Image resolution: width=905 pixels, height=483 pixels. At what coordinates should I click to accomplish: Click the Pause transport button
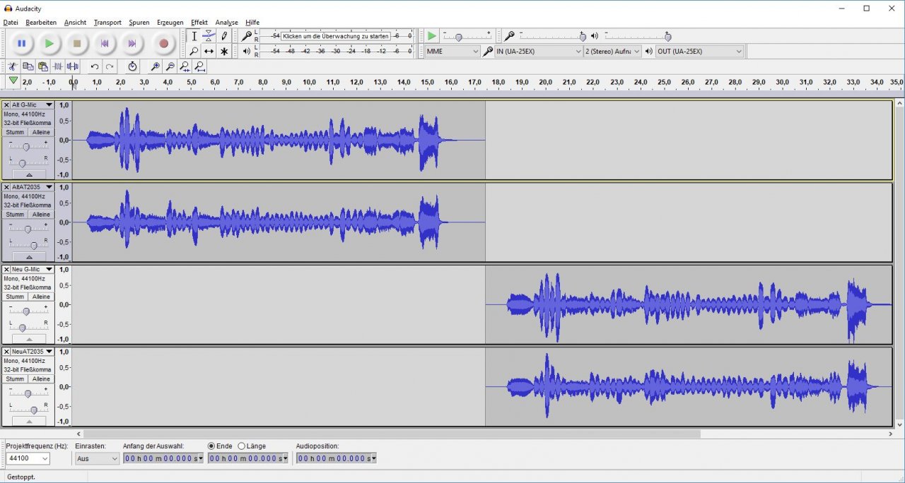pyautogui.click(x=21, y=44)
